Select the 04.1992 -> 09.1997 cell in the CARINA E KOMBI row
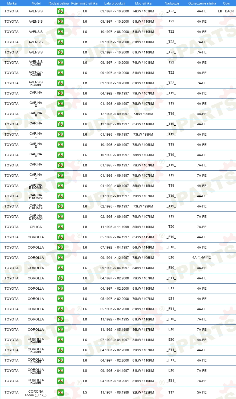 pos(115,186)
